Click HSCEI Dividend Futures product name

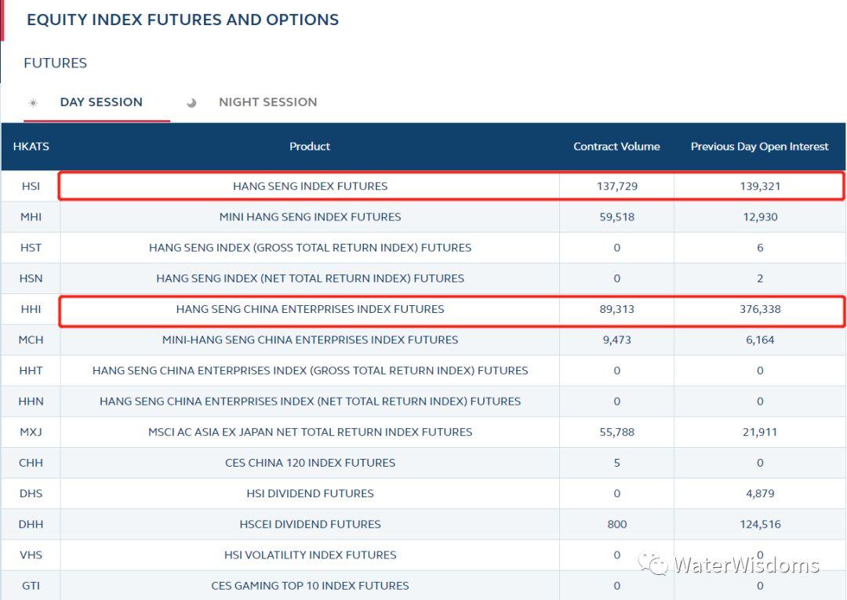pyautogui.click(x=310, y=525)
